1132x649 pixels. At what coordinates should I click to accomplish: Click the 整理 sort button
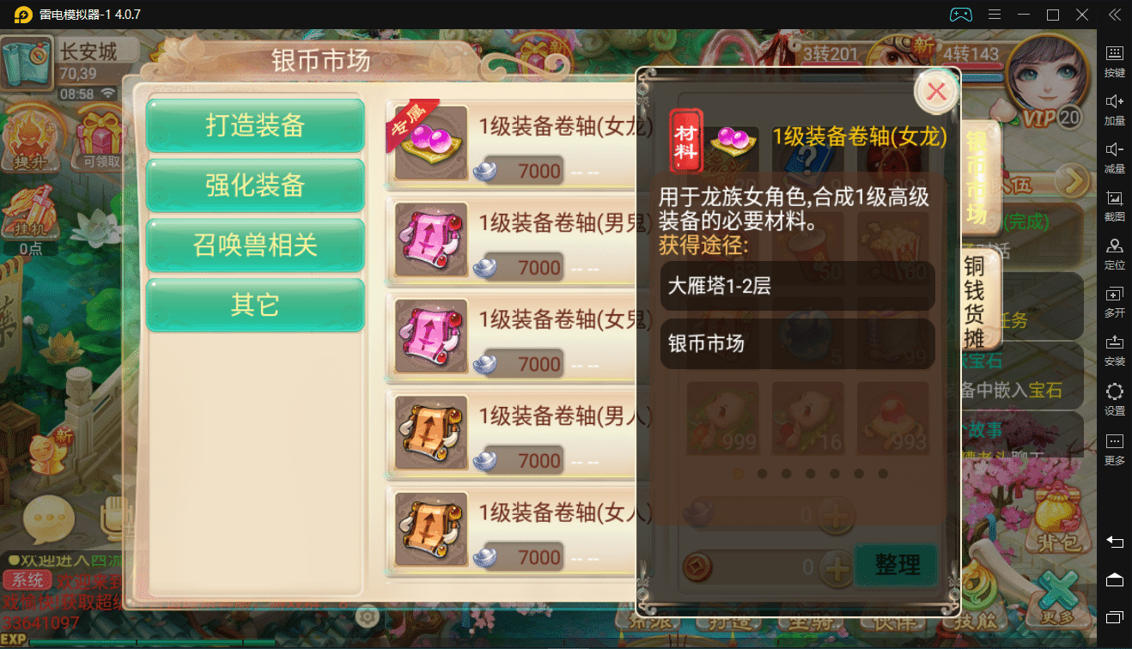coord(898,565)
